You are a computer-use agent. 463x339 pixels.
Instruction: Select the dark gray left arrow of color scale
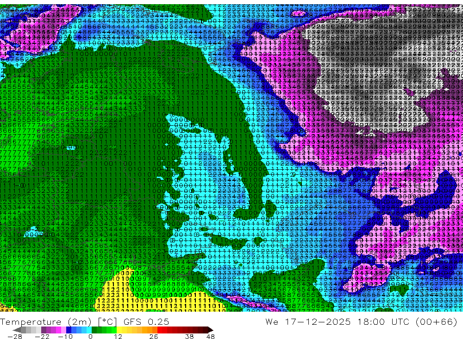[17, 330]
